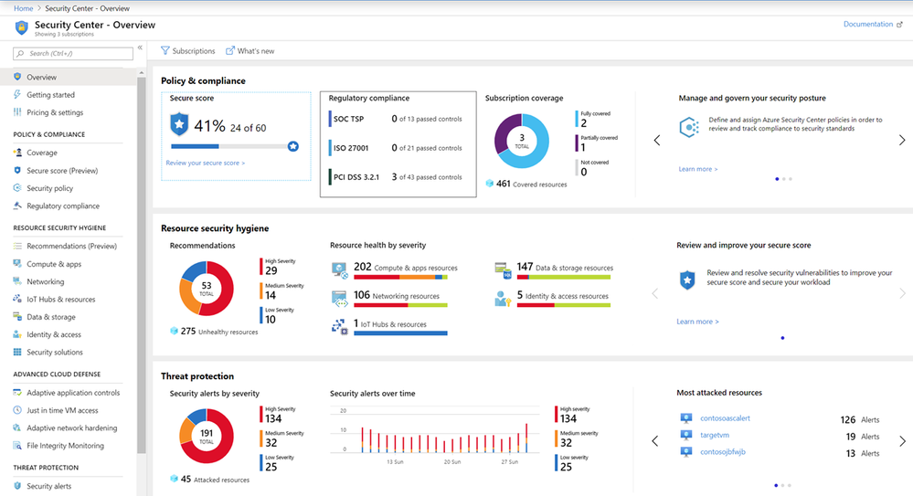Click the Security alerts shield icon
913x496 pixels.
click(x=17, y=486)
